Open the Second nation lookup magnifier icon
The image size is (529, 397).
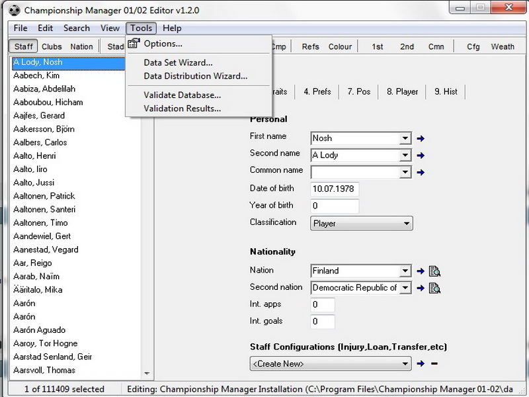434,288
